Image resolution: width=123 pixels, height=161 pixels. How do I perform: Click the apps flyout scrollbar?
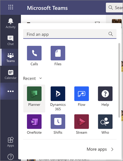pyautogui.click(x=119, y=80)
